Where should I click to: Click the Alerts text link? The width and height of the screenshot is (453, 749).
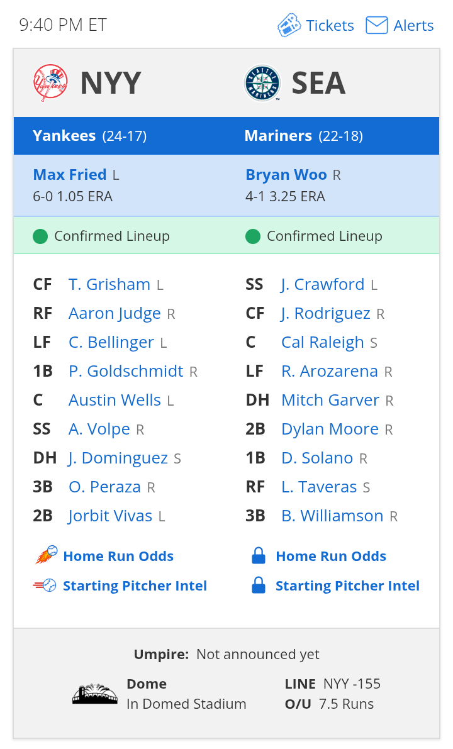point(413,25)
